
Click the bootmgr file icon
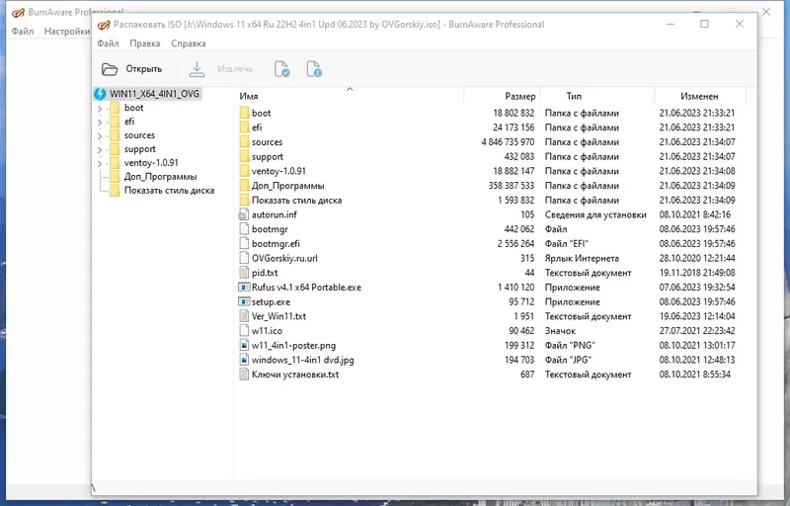tap(244, 229)
